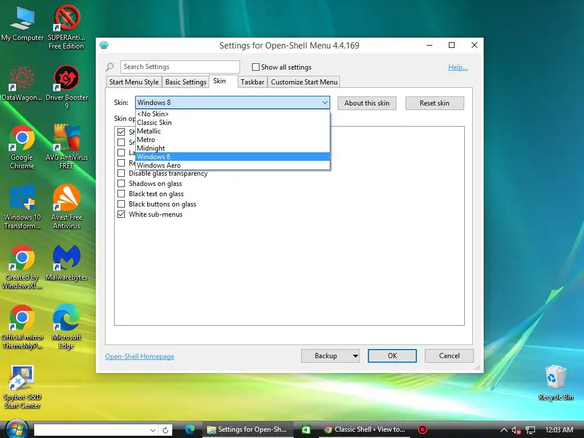The image size is (584, 438).
Task: Visit the Open-Shell Homepage link
Action: tap(140, 356)
